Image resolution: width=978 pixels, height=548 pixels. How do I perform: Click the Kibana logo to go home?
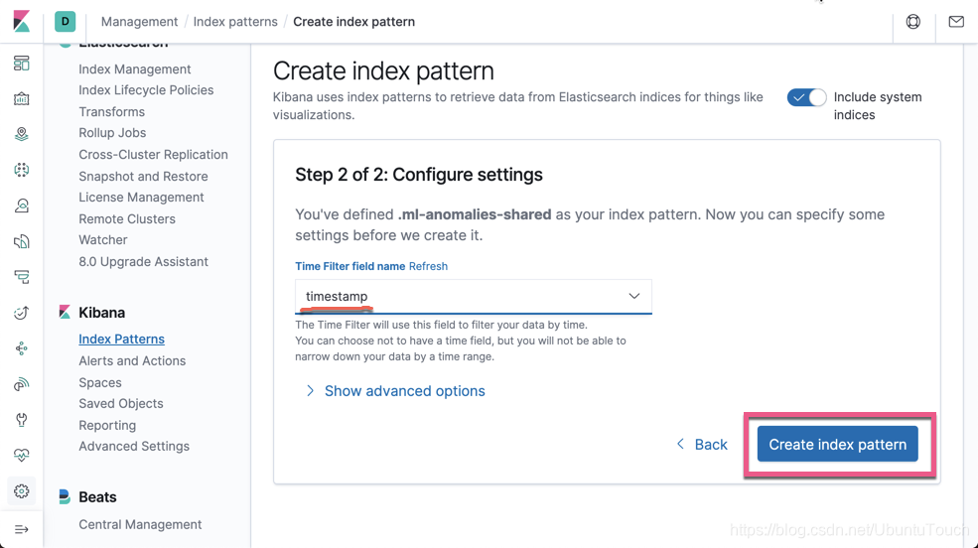click(22, 22)
